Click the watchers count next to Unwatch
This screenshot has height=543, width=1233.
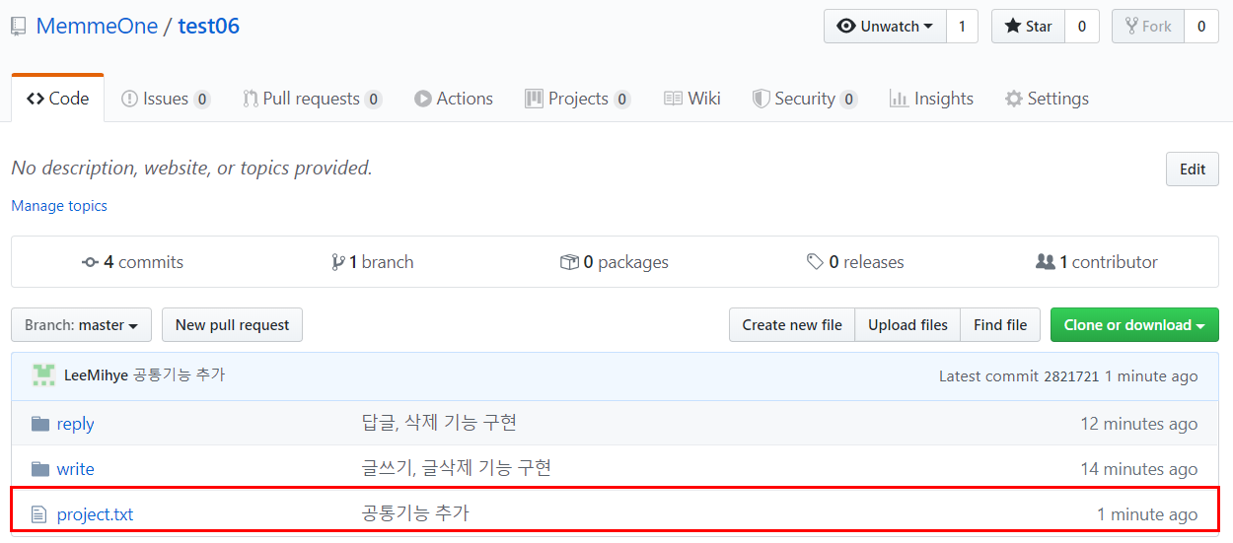click(962, 27)
